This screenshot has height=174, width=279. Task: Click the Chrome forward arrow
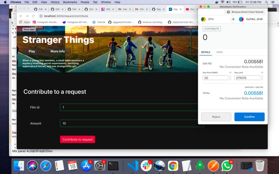(27, 16)
